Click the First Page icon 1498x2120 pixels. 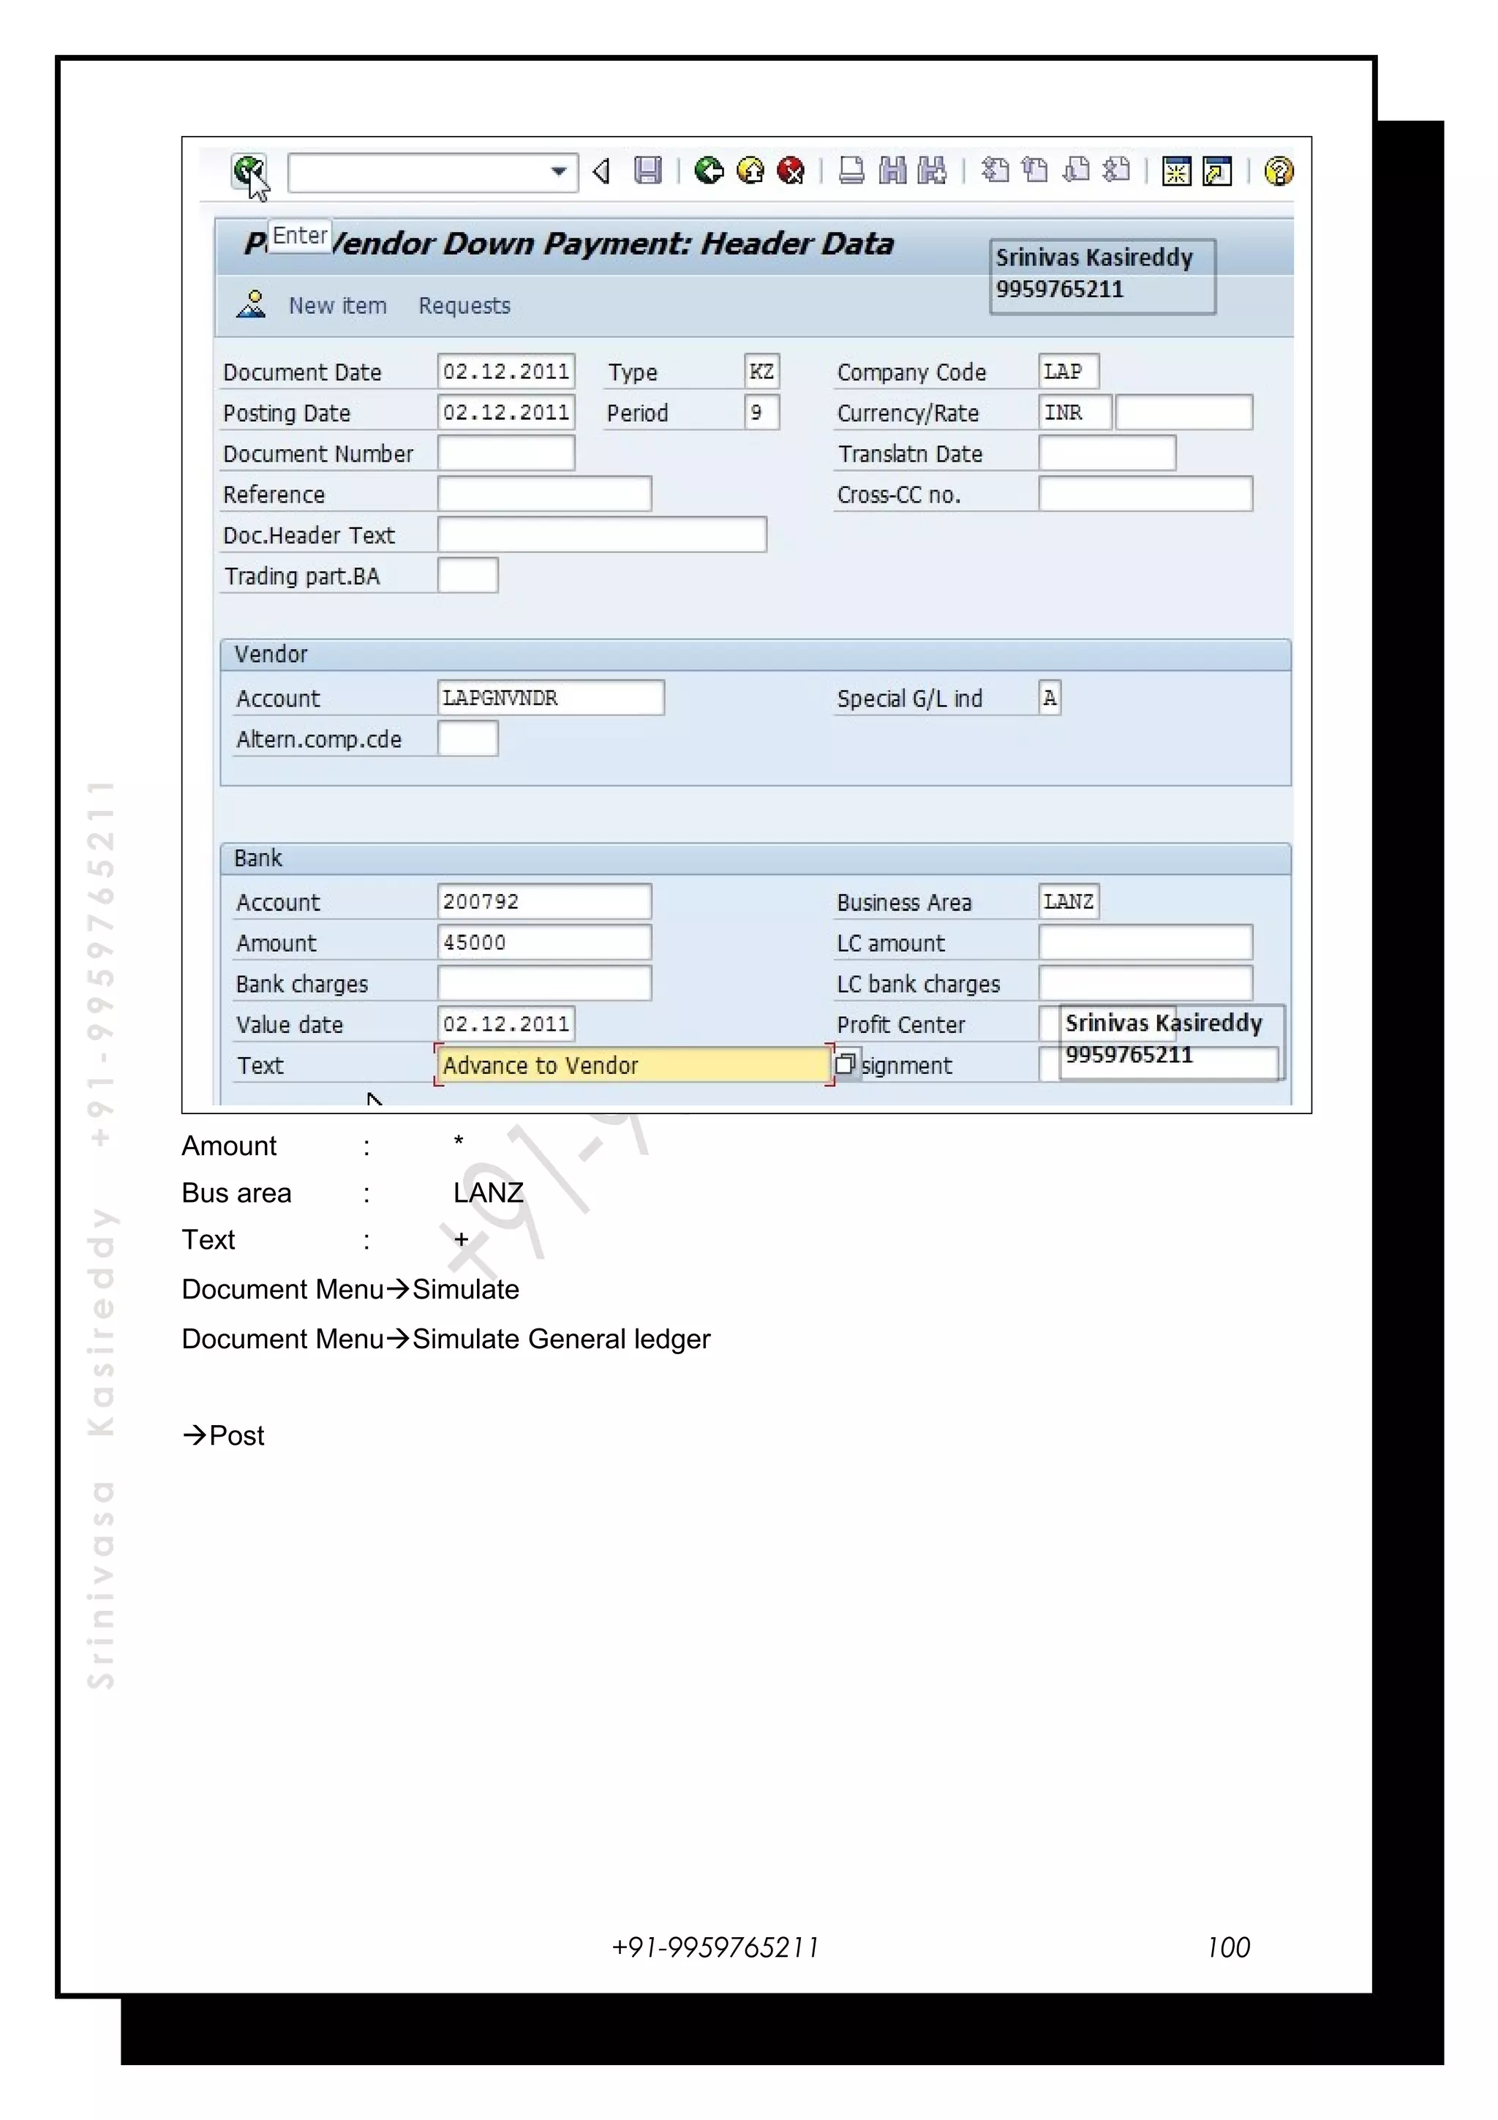[994, 171]
